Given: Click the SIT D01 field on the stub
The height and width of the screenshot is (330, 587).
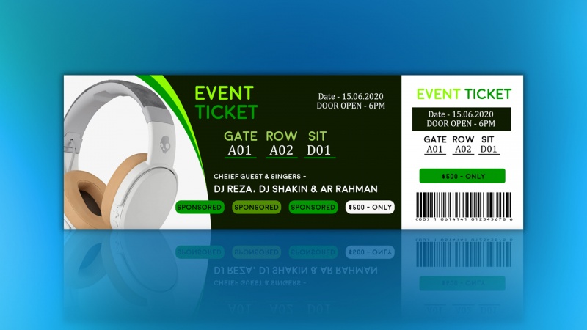Looking at the screenshot, I should 489,144.
